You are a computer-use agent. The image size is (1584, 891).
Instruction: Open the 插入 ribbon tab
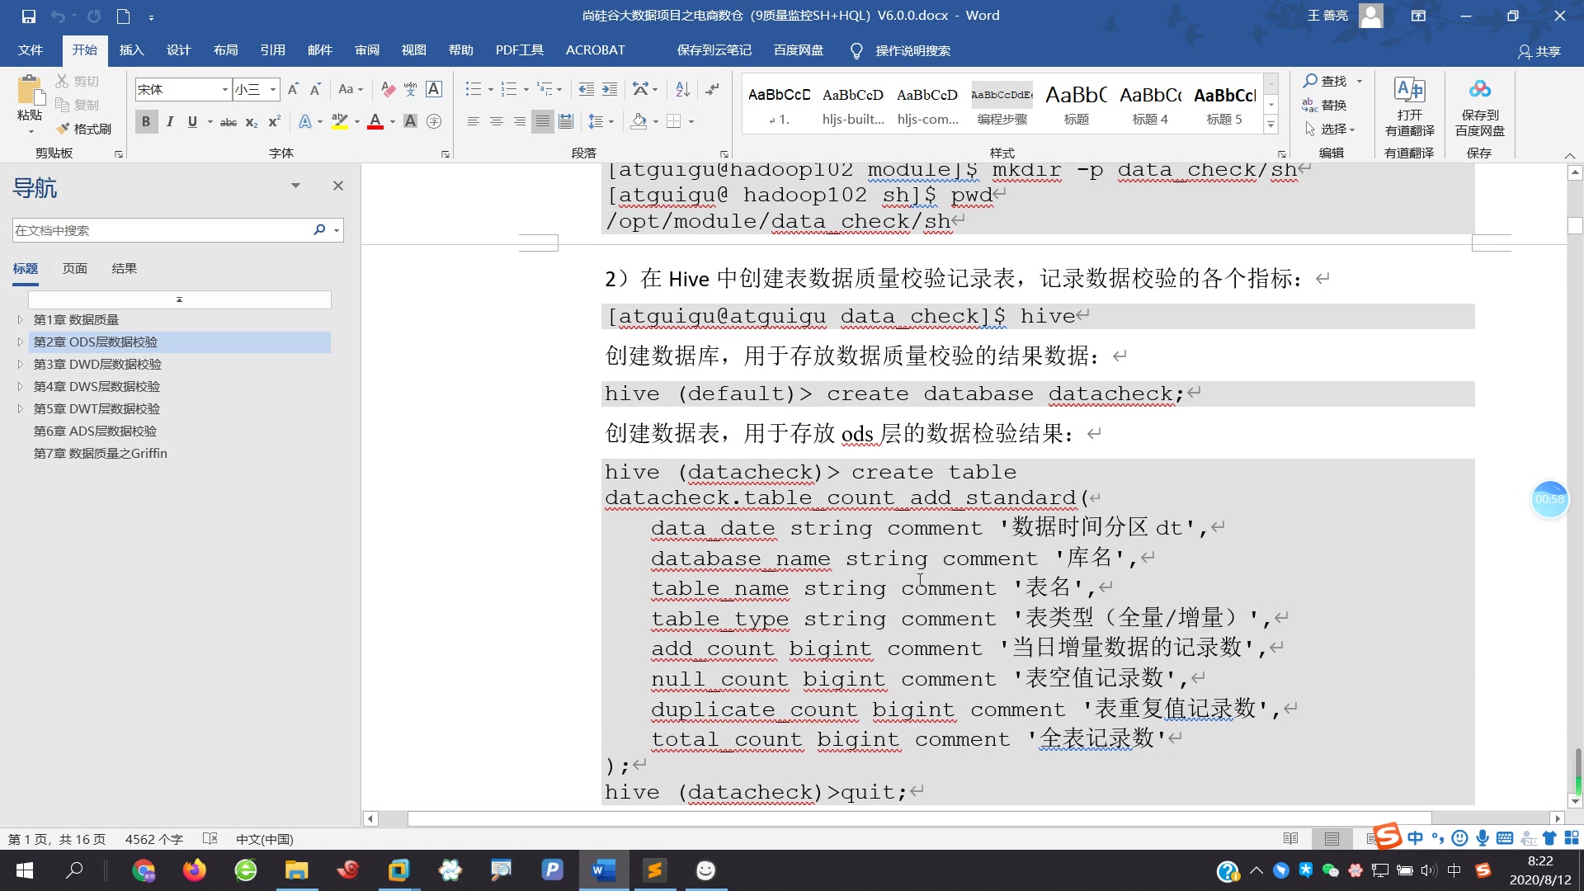[131, 50]
